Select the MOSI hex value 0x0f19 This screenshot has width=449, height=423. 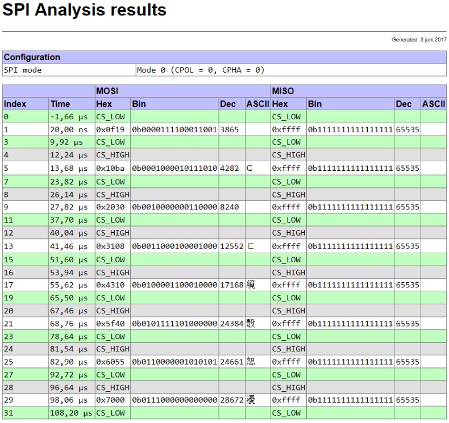point(109,129)
